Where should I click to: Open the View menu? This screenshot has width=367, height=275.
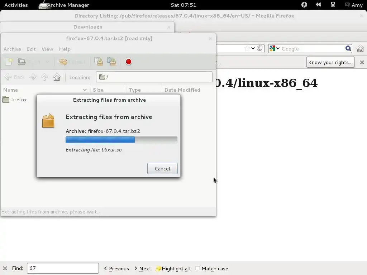[47, 49]
